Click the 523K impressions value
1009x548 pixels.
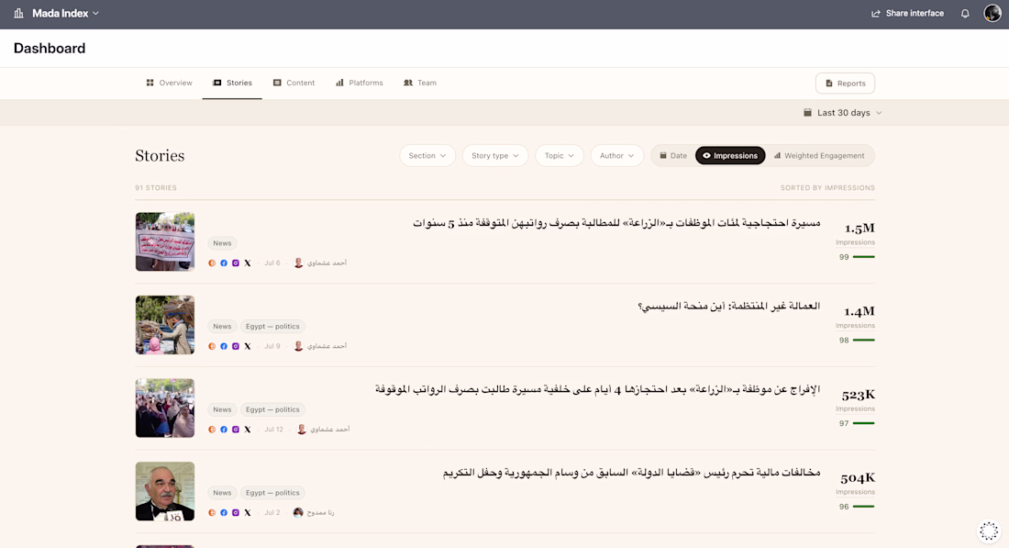(859, 395)
